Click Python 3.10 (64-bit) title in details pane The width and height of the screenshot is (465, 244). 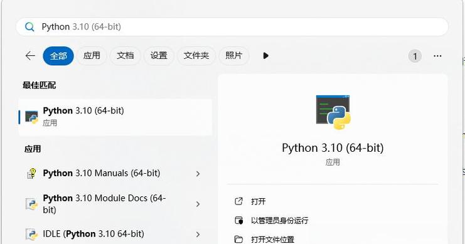333,148
